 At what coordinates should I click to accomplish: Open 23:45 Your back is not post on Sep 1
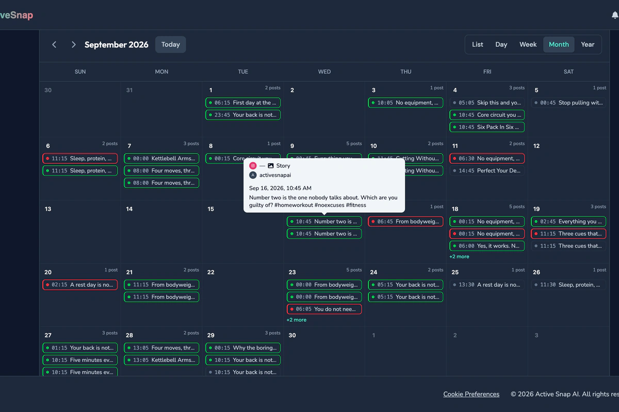pos(243,115)
